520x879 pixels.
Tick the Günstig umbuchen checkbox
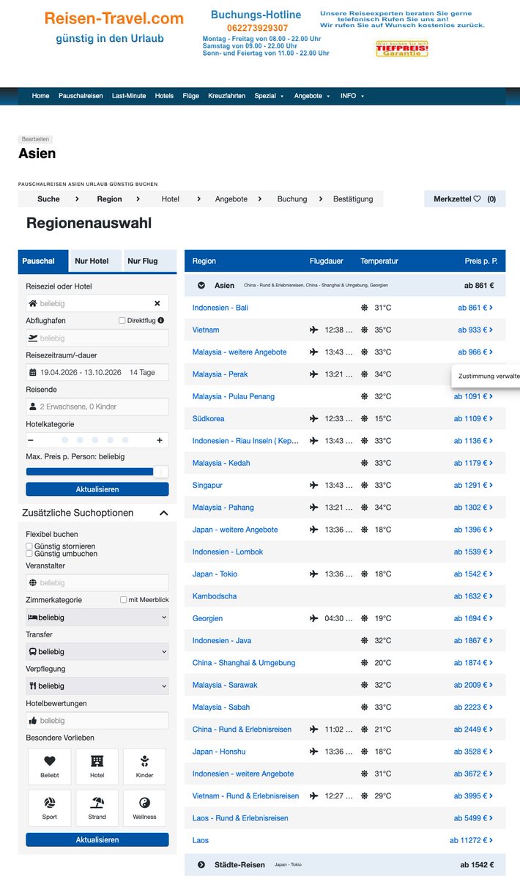click(x=29, y=554)
